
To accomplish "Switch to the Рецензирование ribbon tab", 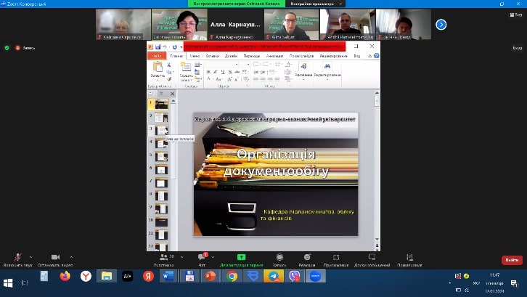I will [333, 56].
